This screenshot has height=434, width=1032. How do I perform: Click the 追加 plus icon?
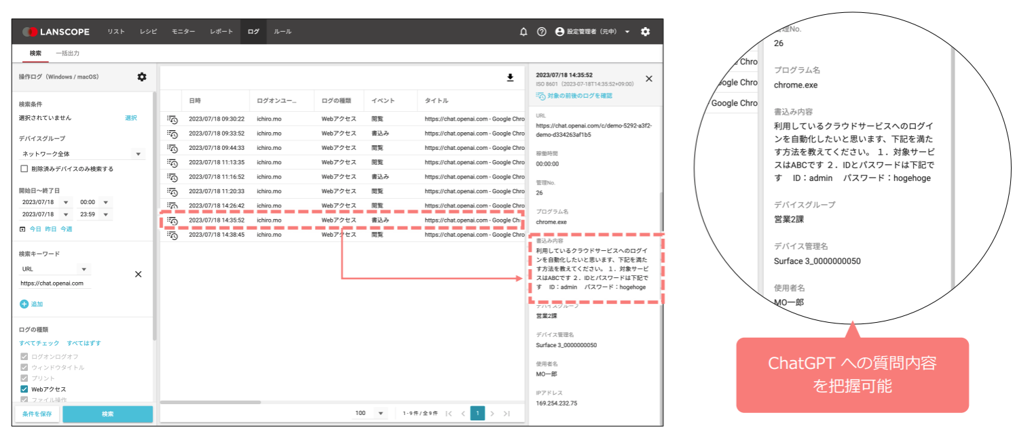click(24, 304)
